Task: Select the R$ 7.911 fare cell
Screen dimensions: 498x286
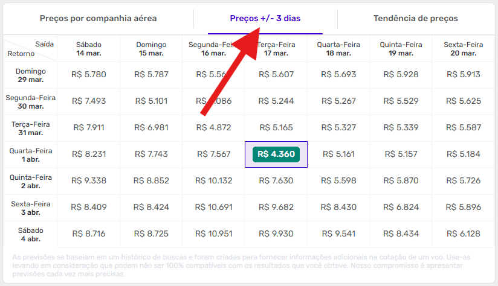Action: [x=89, y=128]
